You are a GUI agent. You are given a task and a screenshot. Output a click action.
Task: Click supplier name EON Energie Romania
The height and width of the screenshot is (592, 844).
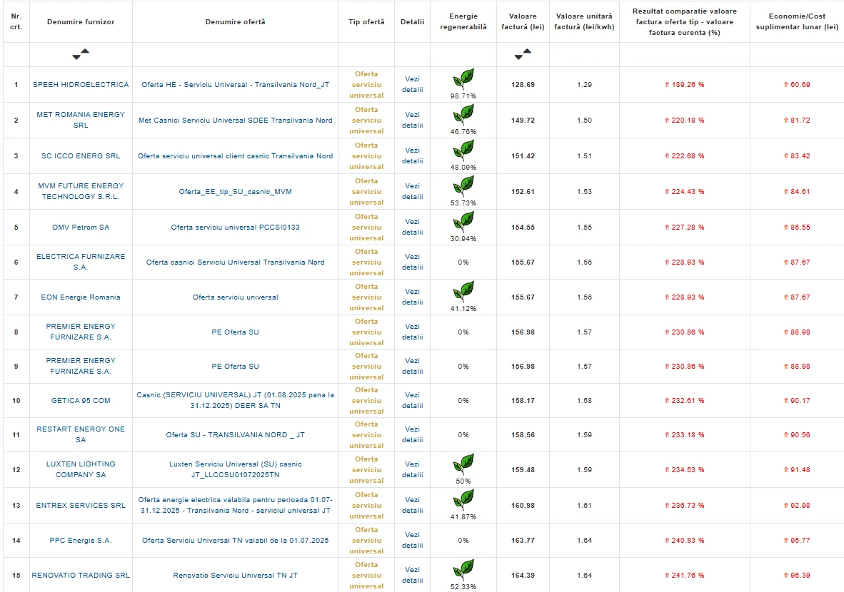[x=81, y=297]
